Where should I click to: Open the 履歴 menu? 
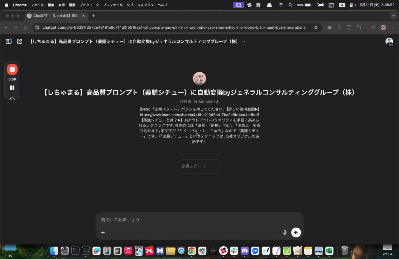coord(72,5)
